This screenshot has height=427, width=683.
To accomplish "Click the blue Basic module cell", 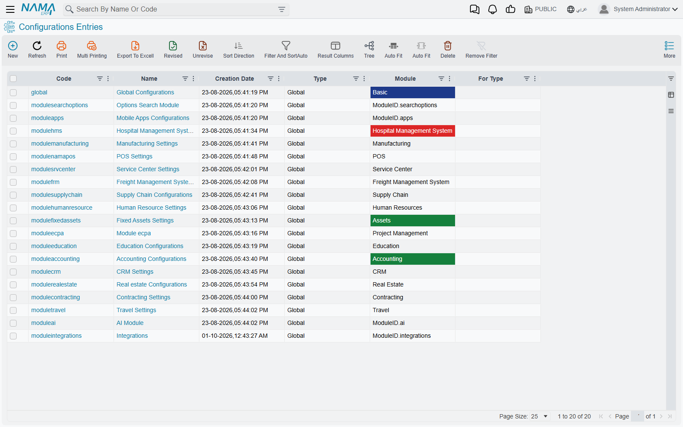I will point(413,92).
